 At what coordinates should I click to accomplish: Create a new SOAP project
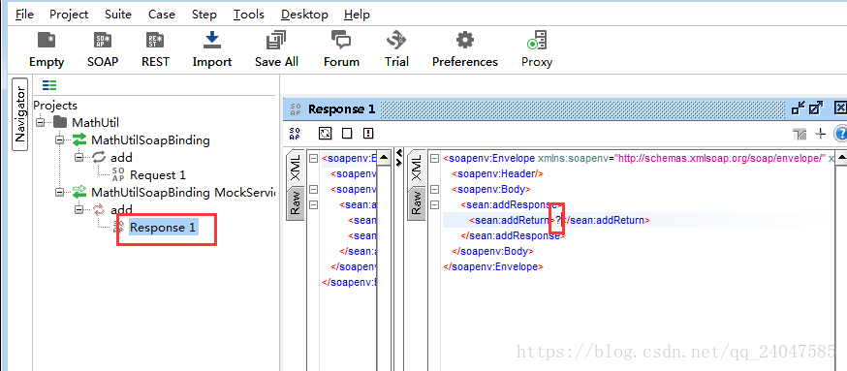tap(103, 49)
